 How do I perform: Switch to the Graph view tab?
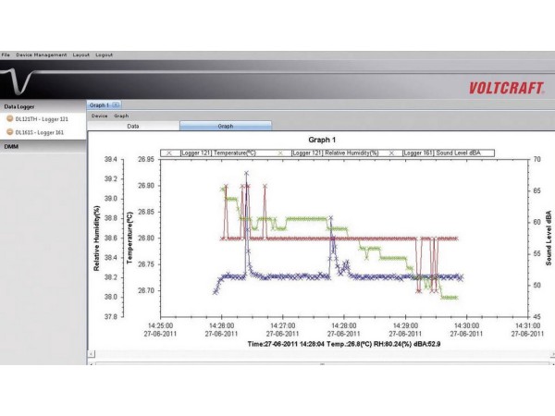(x=226, y=126)
